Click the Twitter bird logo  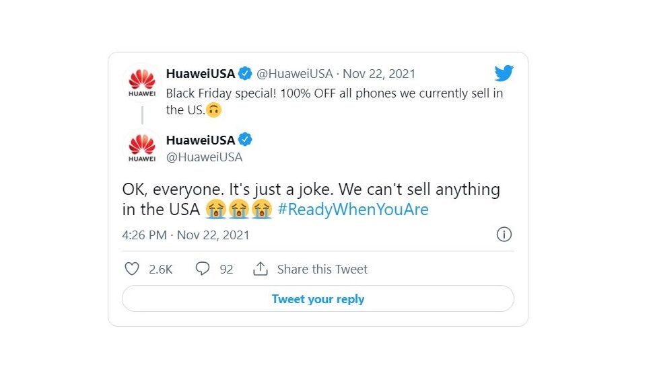504,73
